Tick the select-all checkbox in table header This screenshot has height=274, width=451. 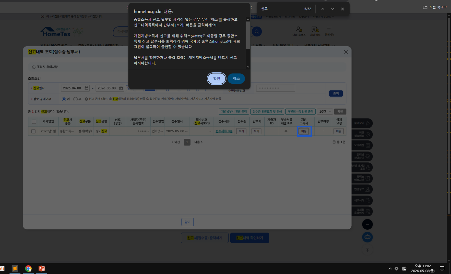34,122
